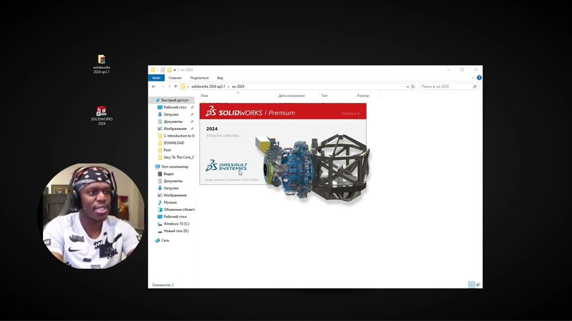
Task: Open pinned Документы under Быстрый доступ
Action: point(173,122)
